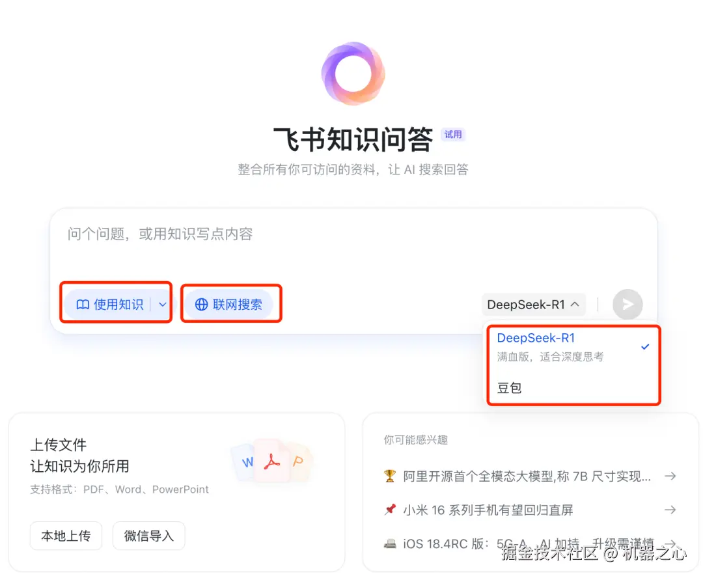Select the 豆包 model option
This screenshot has height=578, width=703.
[573, 387]
